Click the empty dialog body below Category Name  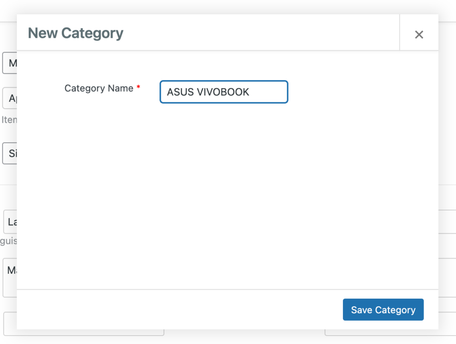228,194
